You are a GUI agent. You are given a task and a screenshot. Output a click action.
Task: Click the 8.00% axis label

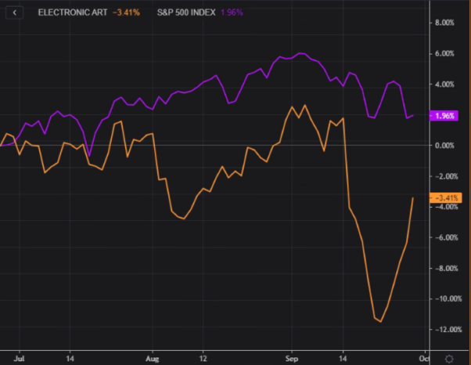tap(444, 23)
